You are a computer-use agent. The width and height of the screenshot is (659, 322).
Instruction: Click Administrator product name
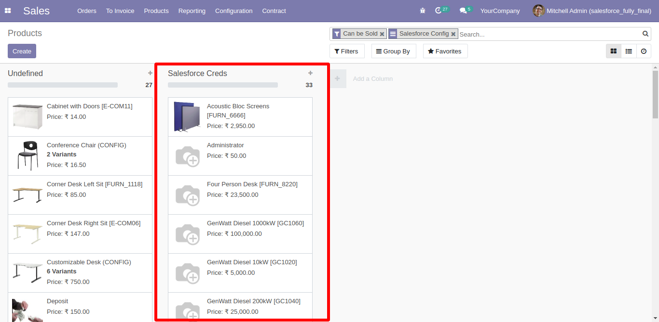click(x=225, y=145)
